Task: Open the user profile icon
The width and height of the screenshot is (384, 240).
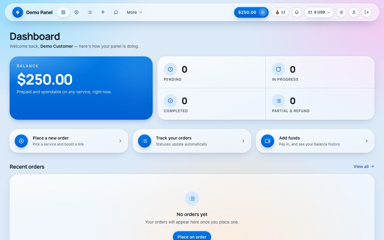Action: [x=354, y=12]
